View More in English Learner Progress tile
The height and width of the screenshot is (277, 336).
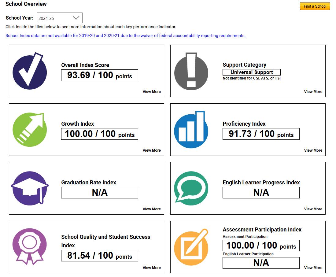(x=313, y=209)
